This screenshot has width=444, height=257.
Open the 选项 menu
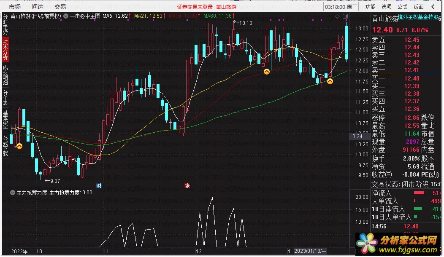coord(386,7)
